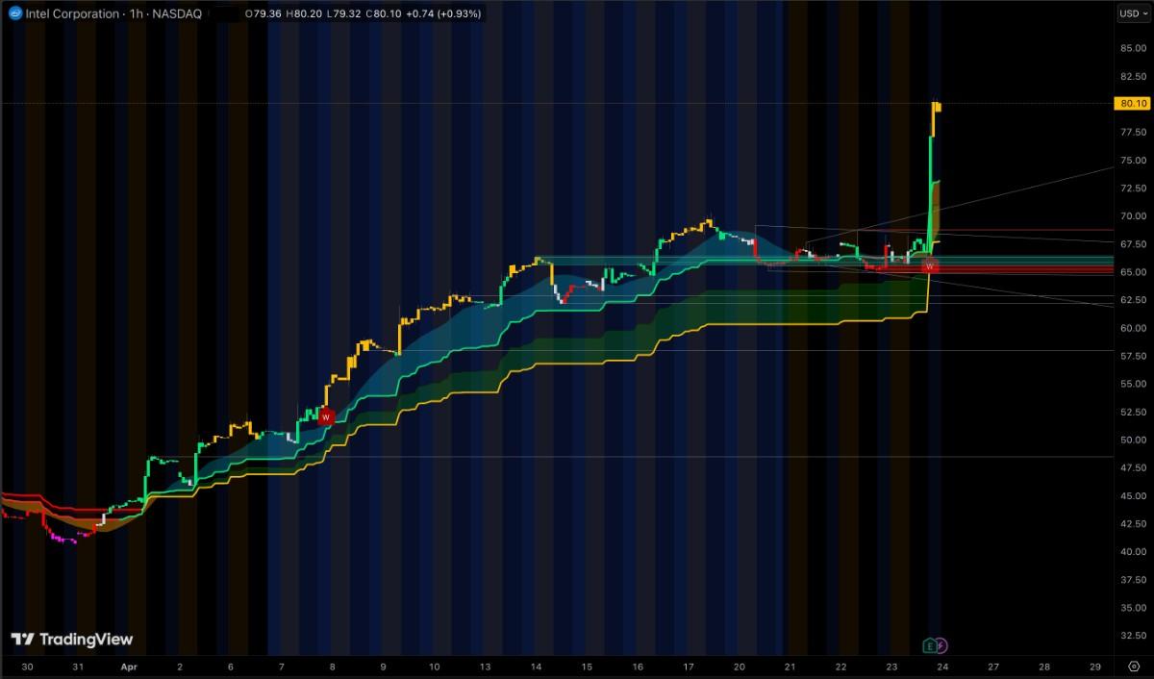Click the green E earnings badge above the time axis
The height and width of the screenshot is (679, 1154).
[x=930, y=645]
